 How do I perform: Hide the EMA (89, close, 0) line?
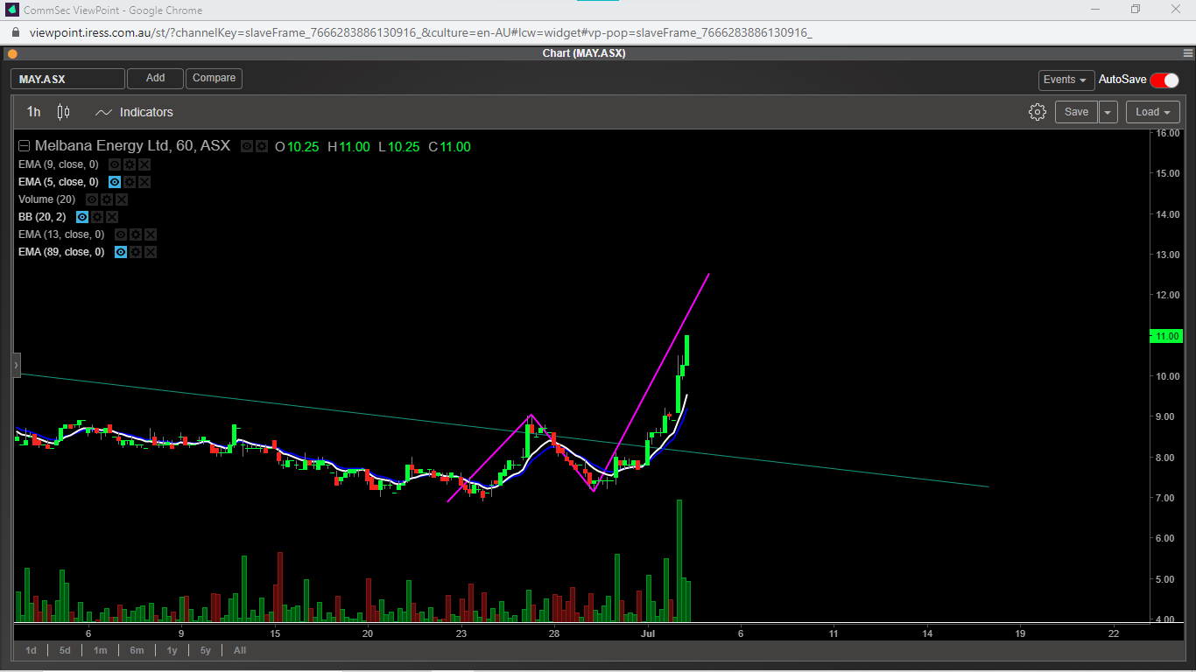point(121,252)
